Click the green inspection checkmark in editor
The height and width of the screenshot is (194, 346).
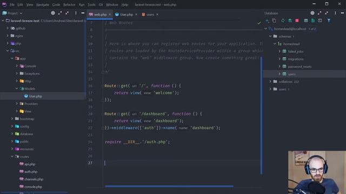pos(259,23)
